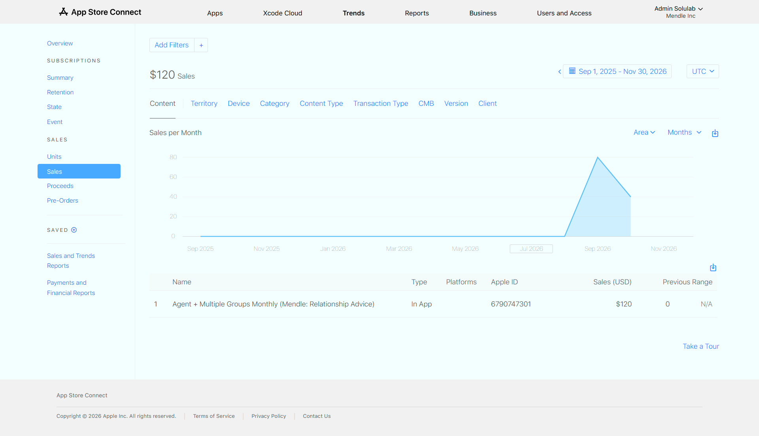Click the Agent + Multiple Groups Monthly row name
Screen dimensions: 759x436
[273, 304]
